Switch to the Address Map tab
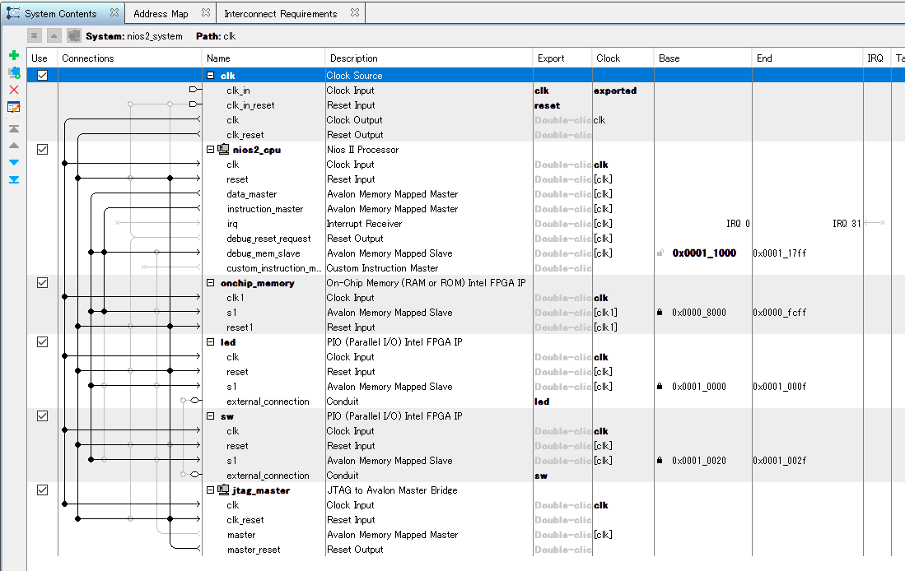 click(161, 14)
